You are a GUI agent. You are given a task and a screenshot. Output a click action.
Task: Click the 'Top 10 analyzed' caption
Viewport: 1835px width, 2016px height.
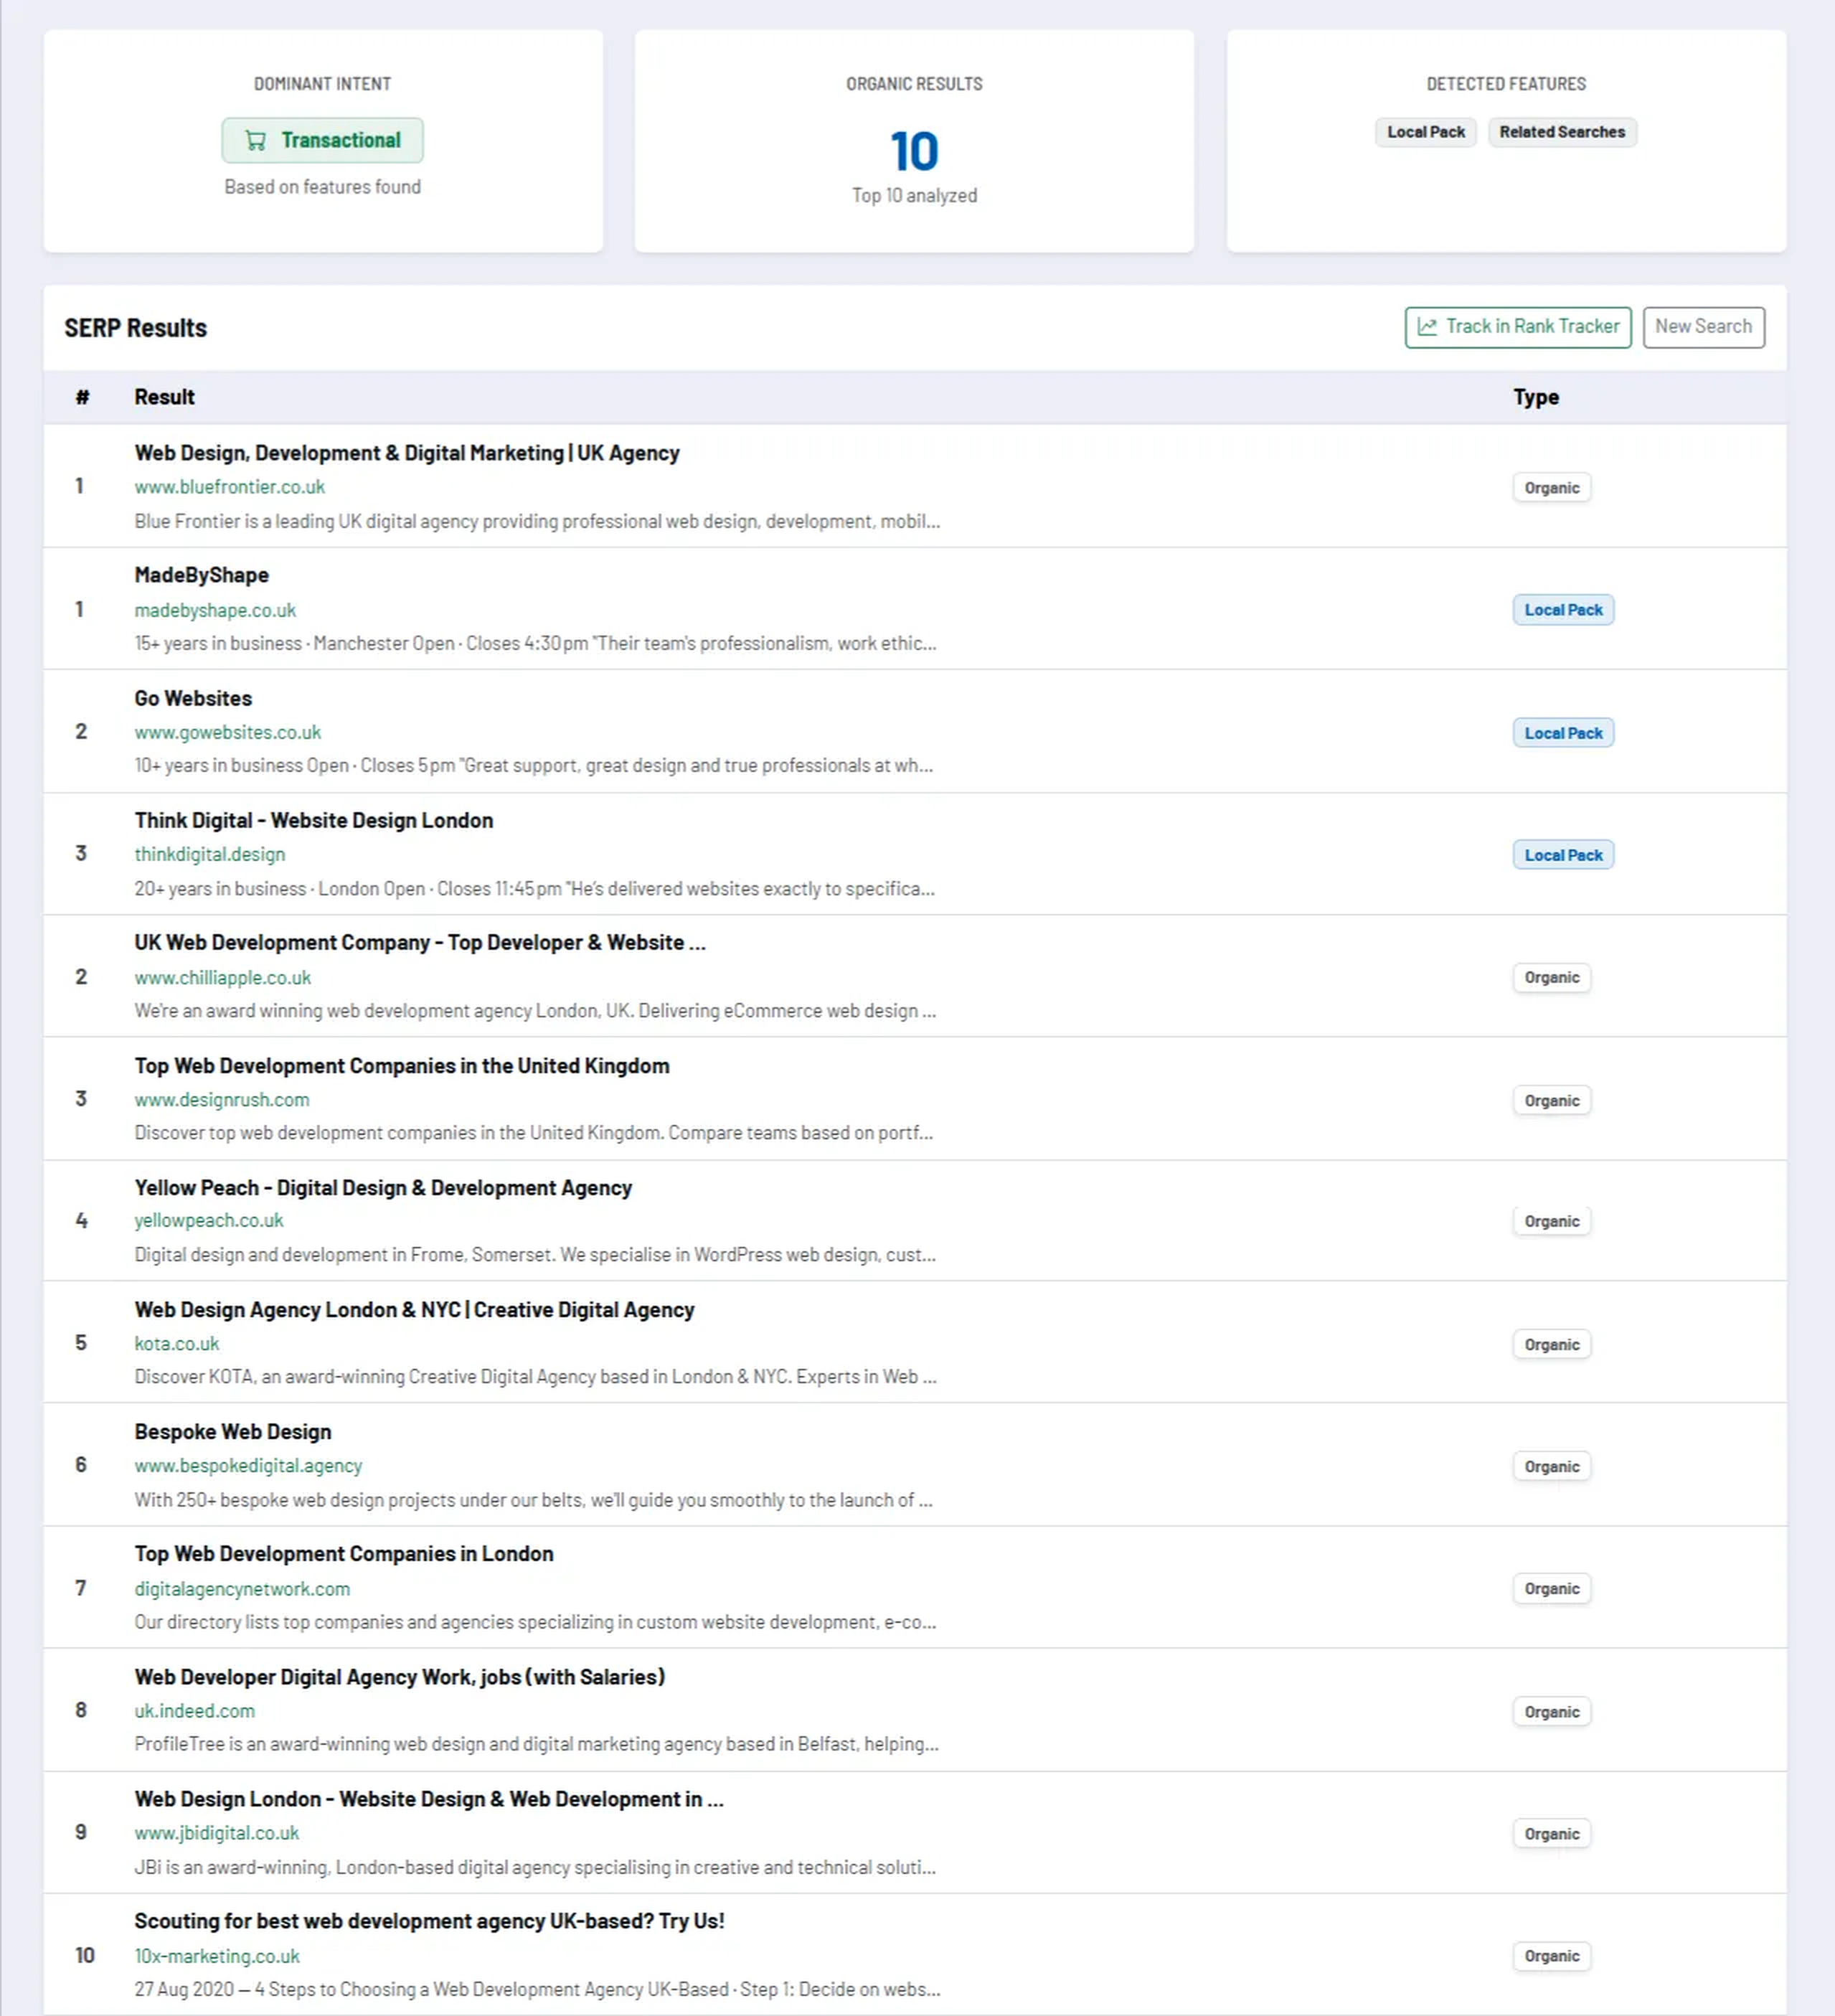(914, 195)
